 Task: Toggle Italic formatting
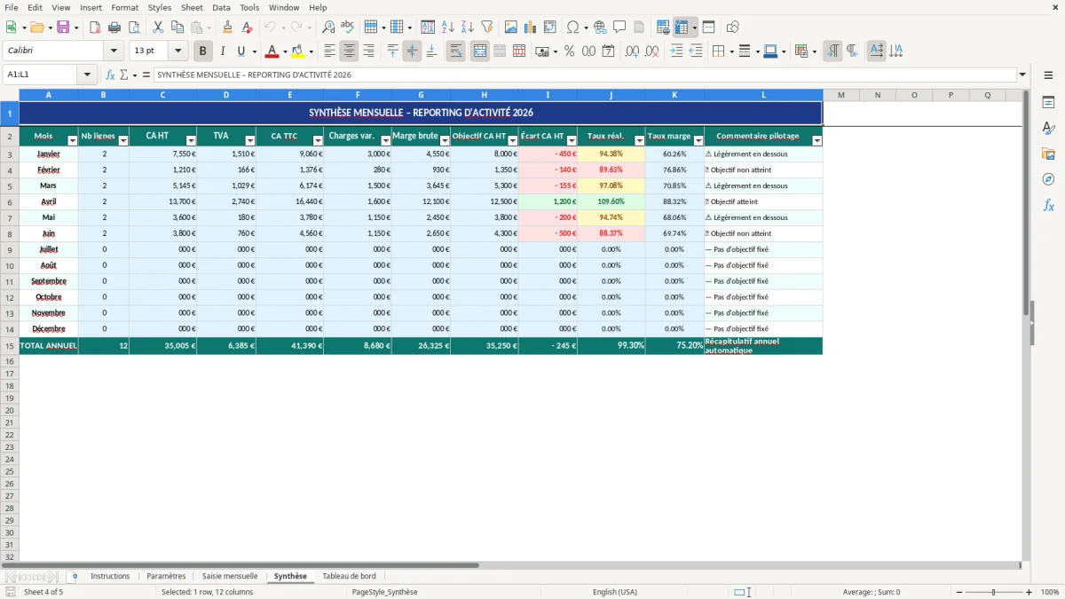point(223,51)
